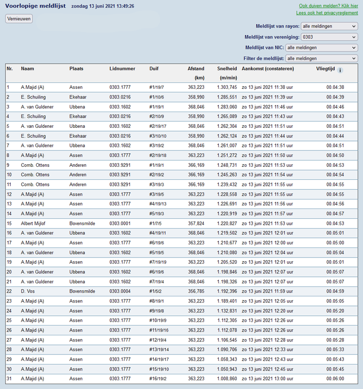The width and height of the screenshot is (363, 389).
Task: Click the name 'D. Vos'
Action: coord(28,291)
